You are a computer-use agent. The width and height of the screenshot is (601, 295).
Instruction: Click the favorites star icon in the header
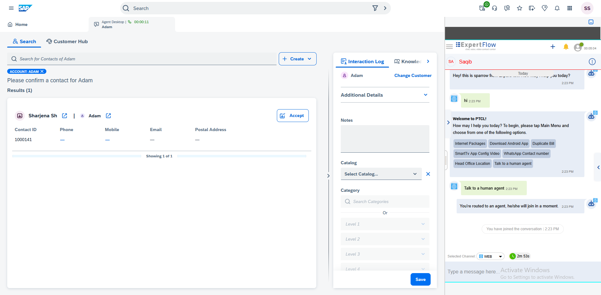[520, 8]
